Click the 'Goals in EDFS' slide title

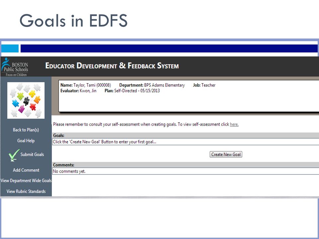73,20
